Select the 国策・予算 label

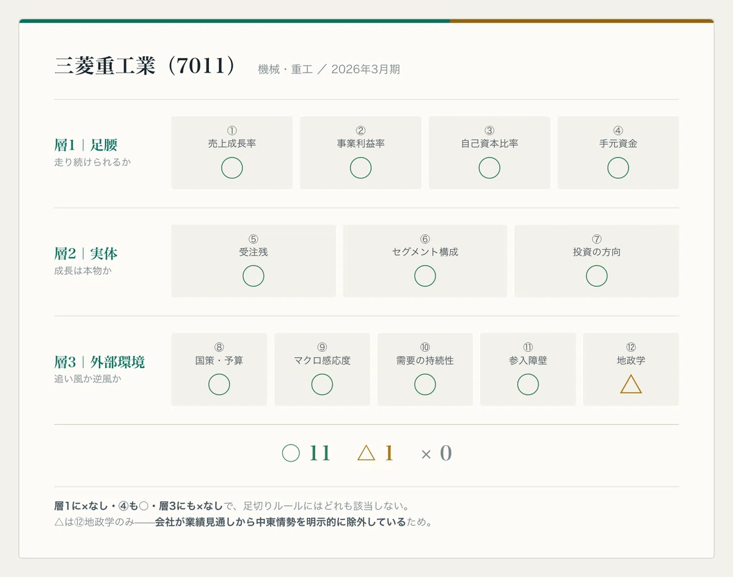pos(219,360)
